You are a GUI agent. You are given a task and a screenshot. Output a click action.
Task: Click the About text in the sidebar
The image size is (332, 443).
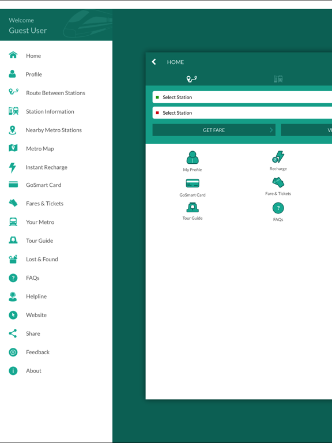click(33, 371)
